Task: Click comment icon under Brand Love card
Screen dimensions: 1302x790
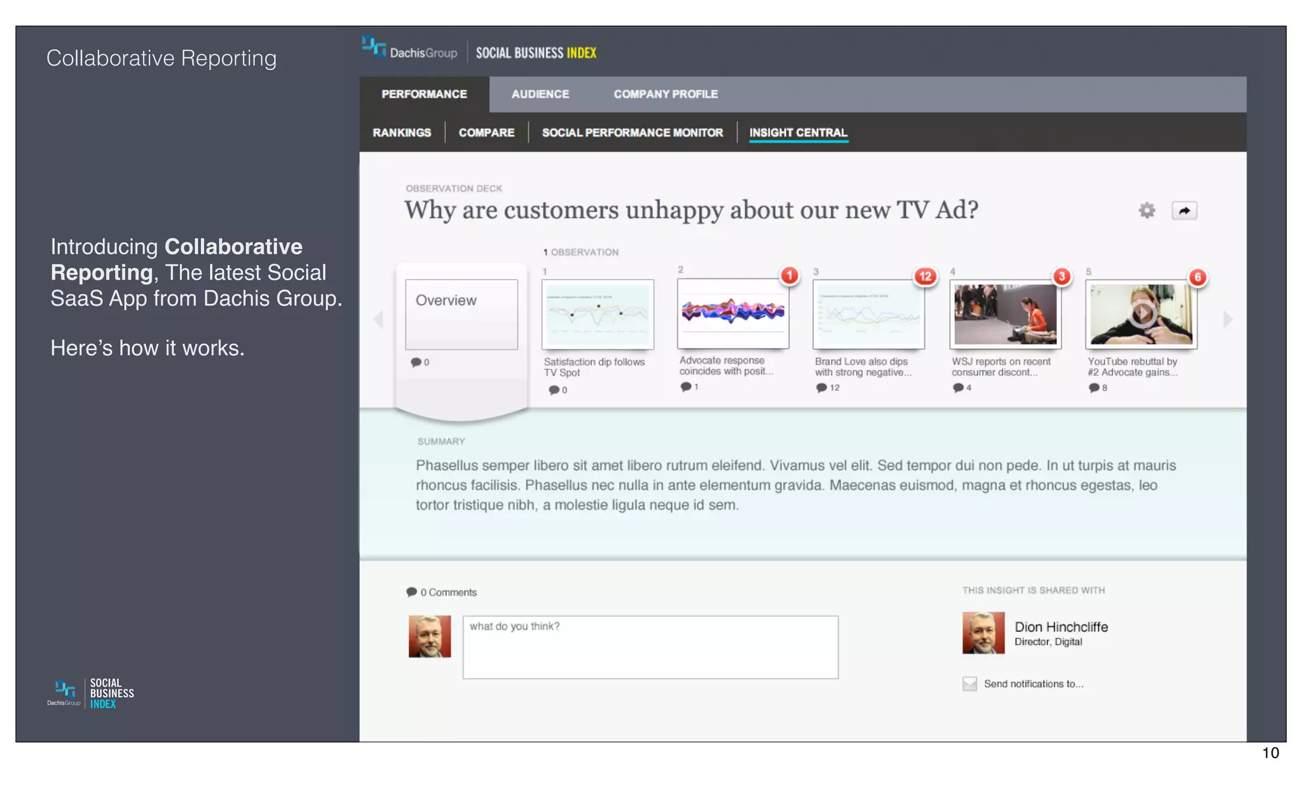Action: coord(821,387)
